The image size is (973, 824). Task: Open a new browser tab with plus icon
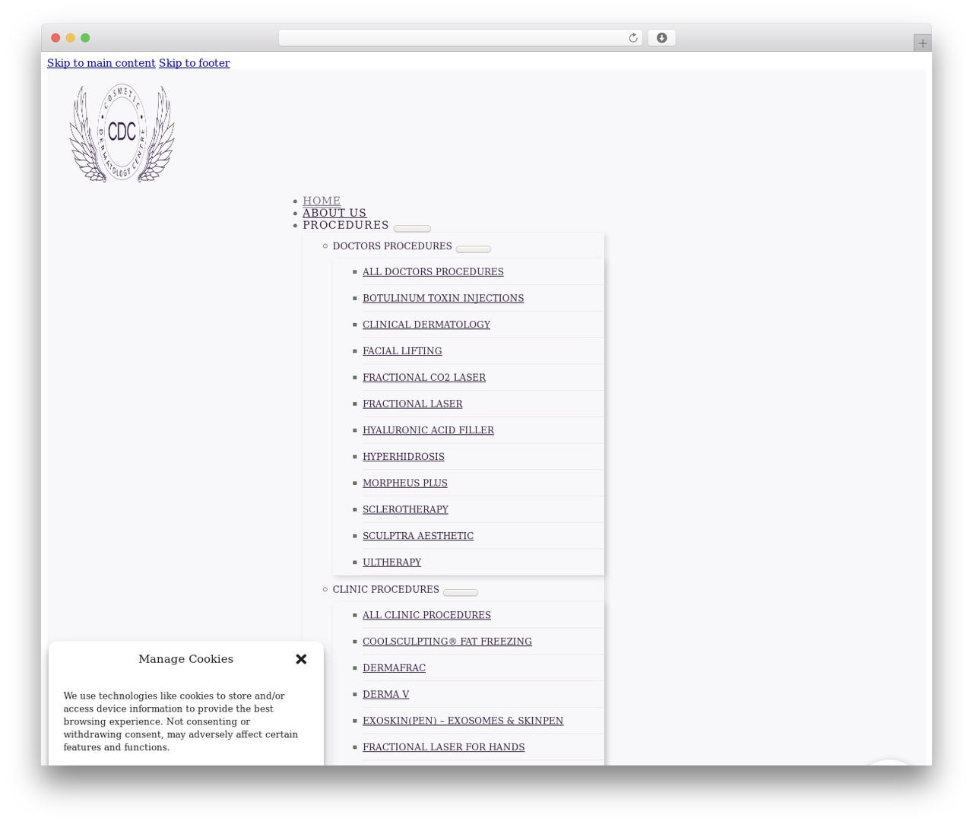point(922,43)
